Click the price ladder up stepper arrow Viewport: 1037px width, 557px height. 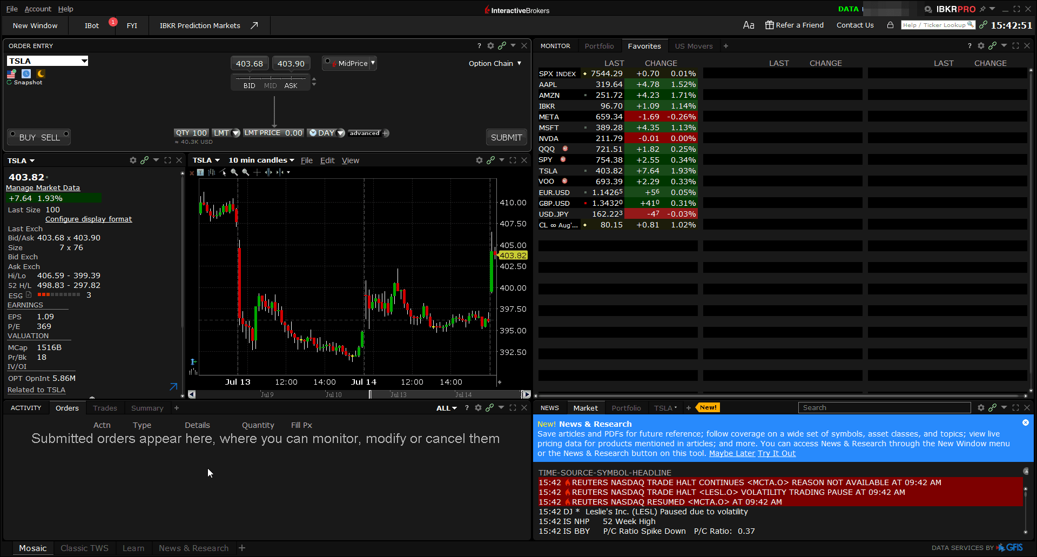click(314, 79)
